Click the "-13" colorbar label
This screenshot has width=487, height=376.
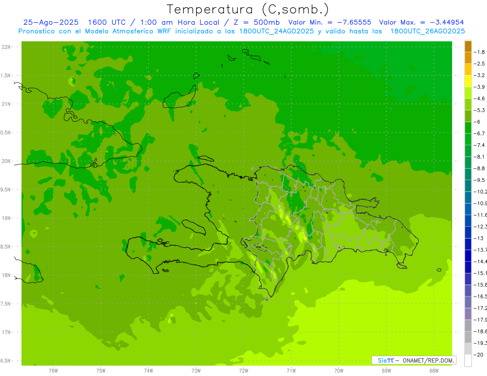[478, 238]
